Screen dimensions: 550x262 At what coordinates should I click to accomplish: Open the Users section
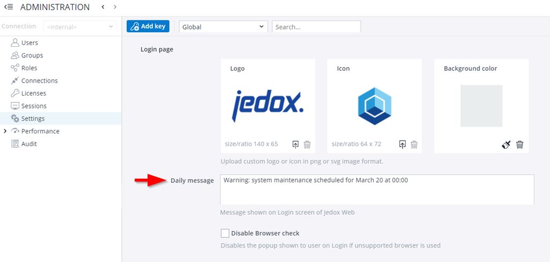30,43
